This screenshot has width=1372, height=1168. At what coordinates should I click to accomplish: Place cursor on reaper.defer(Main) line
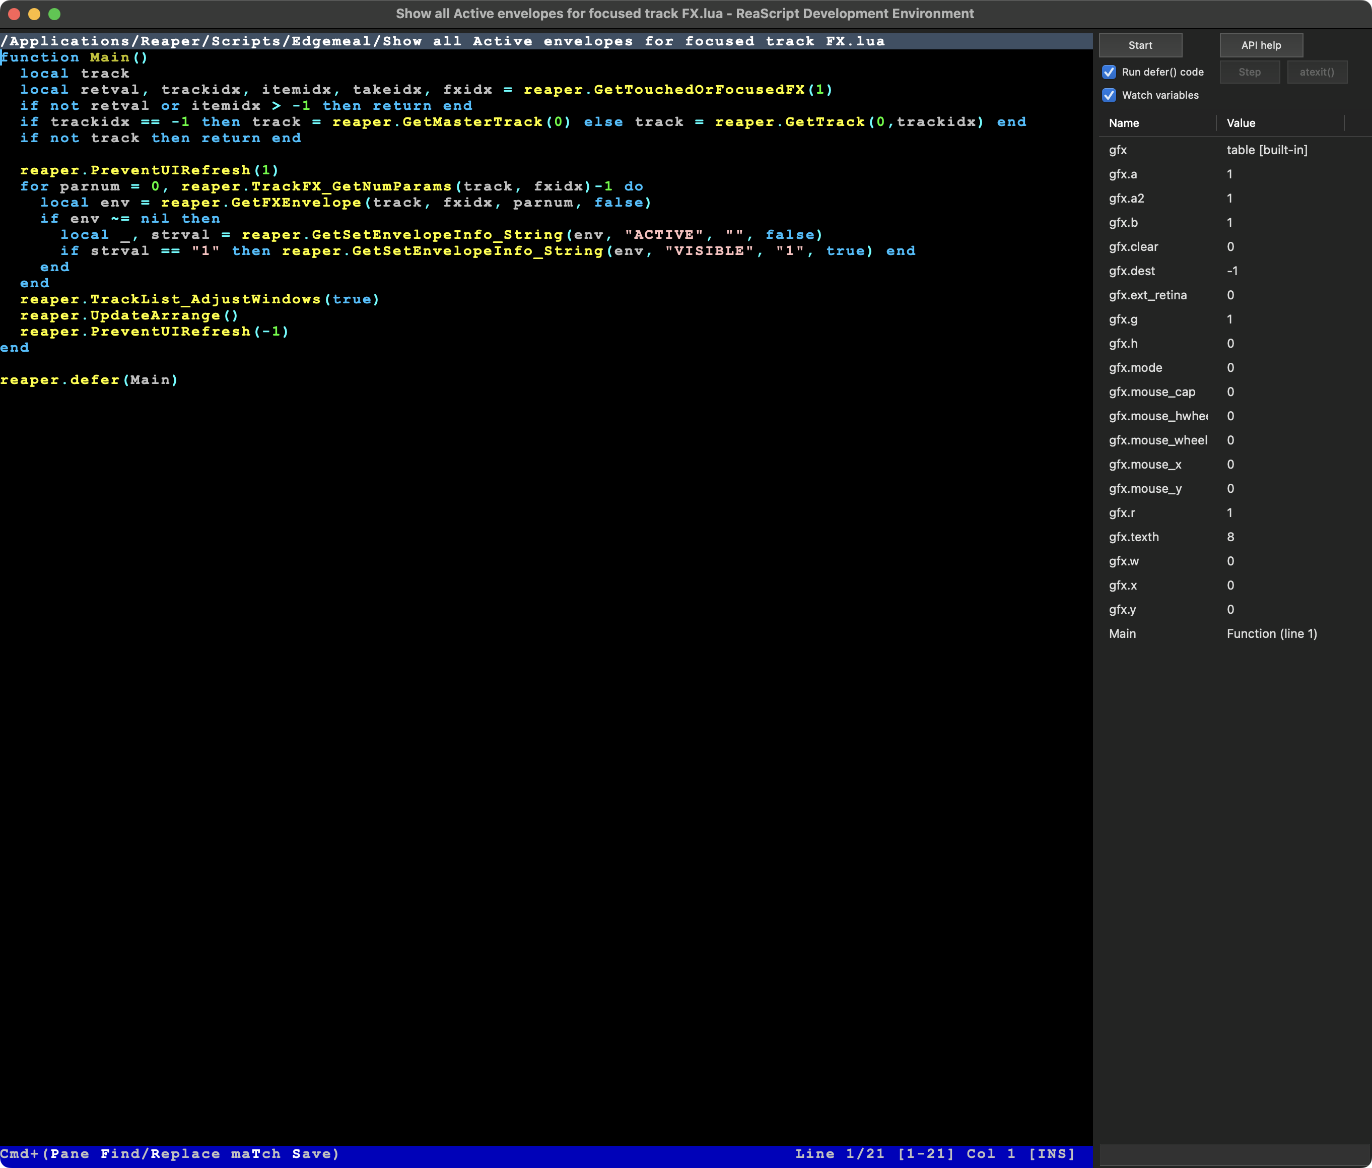click(x=89, y=379)
